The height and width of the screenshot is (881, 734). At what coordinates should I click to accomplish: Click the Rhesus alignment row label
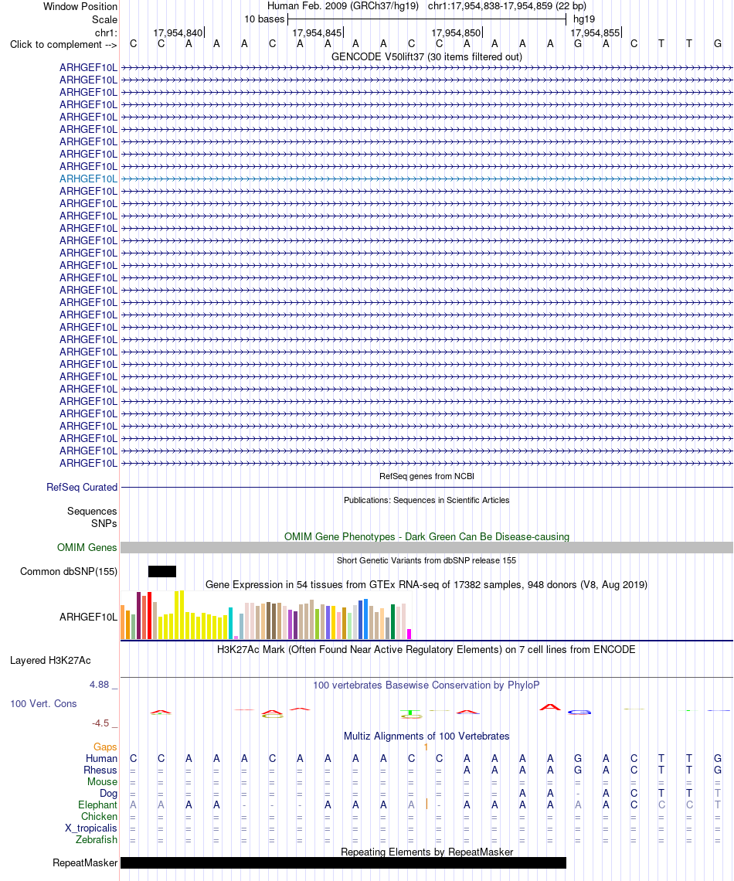pyautogui.click(x=100, y=770)
